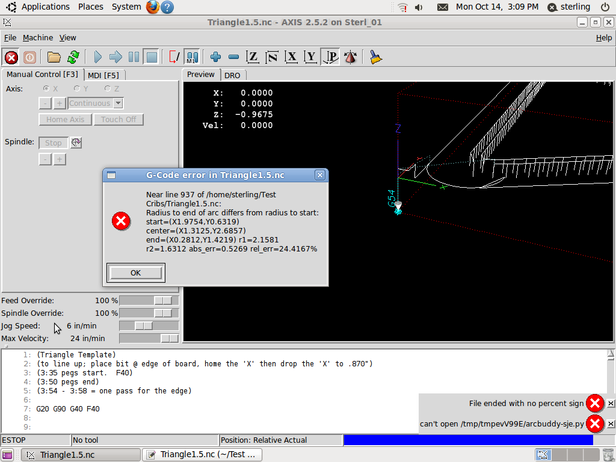Select the P perspective view icon
This screenshot has height=462, width=616.
(x=330, y=57)
